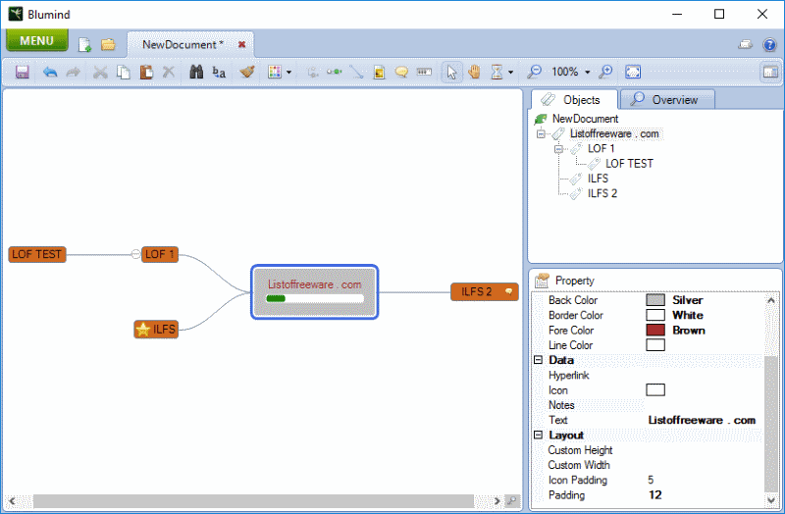The image size is (785, 514).
Task: Click the Fit Page full screen icon
Action: tap(633, 72)
